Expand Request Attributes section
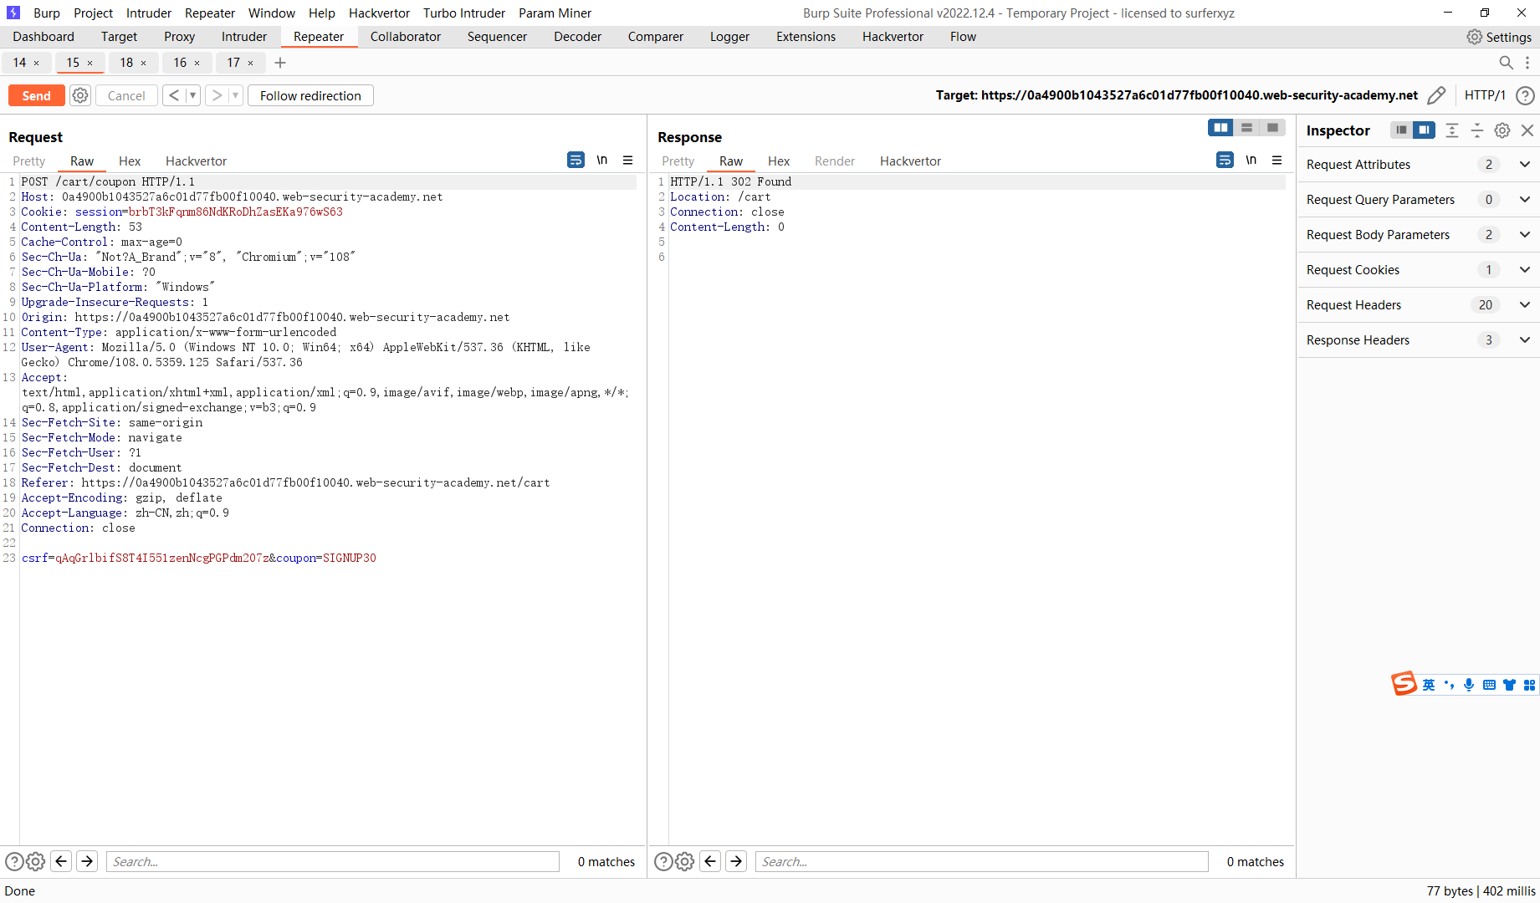Viewport: 1540px width, 903px height. (1419, 165)
